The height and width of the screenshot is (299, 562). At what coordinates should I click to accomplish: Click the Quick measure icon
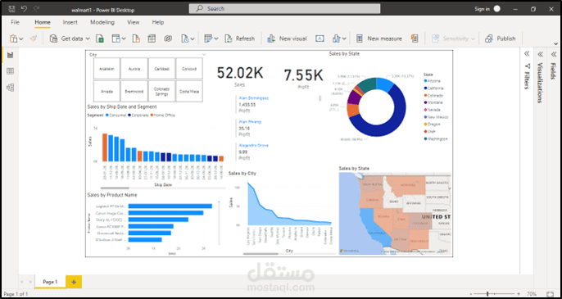pos(415,39)
